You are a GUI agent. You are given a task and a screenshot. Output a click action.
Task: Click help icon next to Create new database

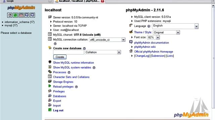(x=84, y=48)
